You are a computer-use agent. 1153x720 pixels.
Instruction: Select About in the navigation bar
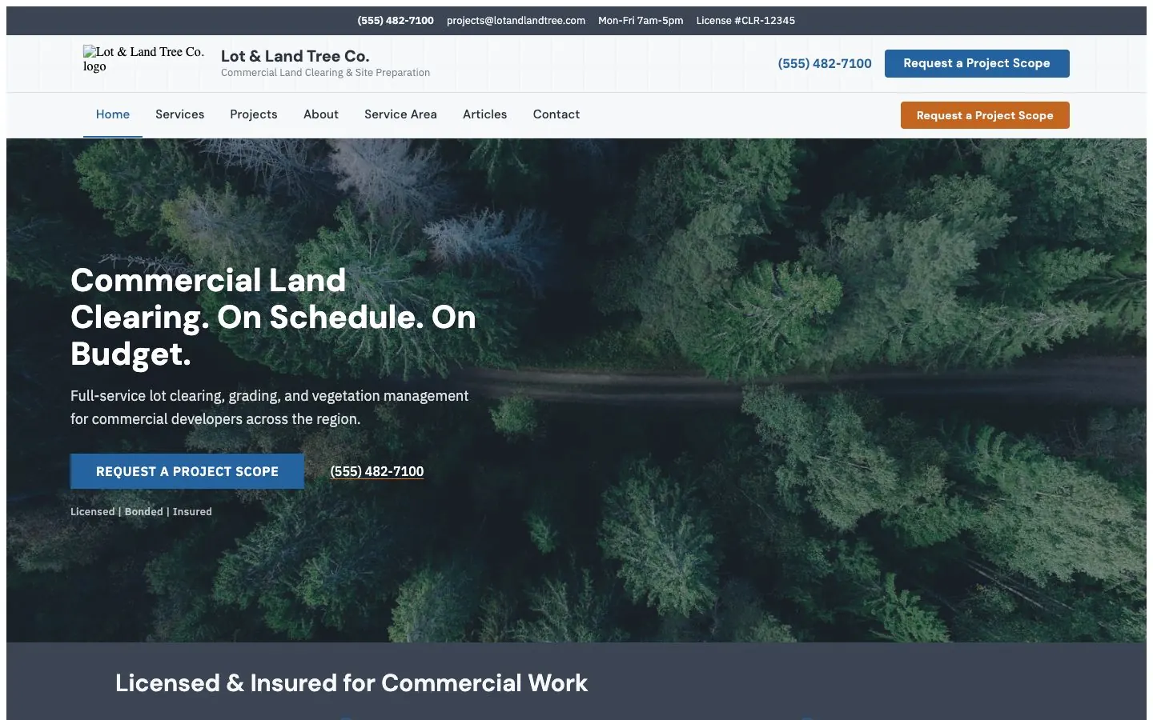[x=321, y=114]
